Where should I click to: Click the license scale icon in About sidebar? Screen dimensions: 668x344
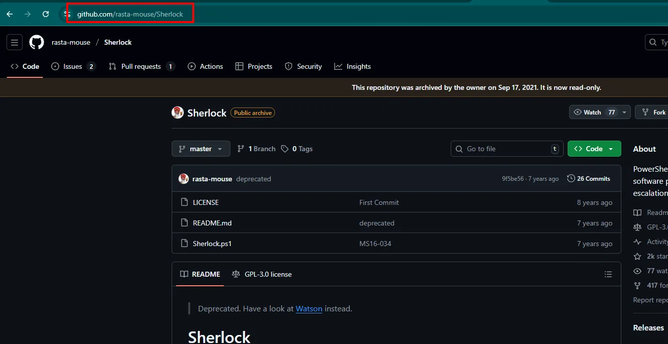(x=637, y=227)
